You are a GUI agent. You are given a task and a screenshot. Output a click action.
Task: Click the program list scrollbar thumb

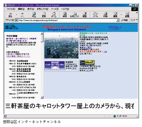[42, 39]
